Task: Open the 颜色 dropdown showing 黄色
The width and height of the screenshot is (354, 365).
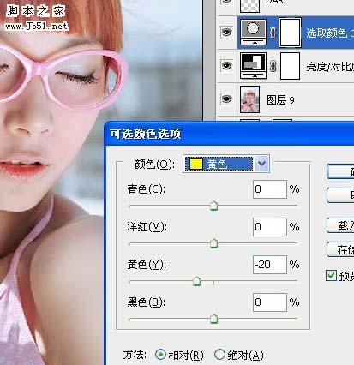Action: pos(262,164)
